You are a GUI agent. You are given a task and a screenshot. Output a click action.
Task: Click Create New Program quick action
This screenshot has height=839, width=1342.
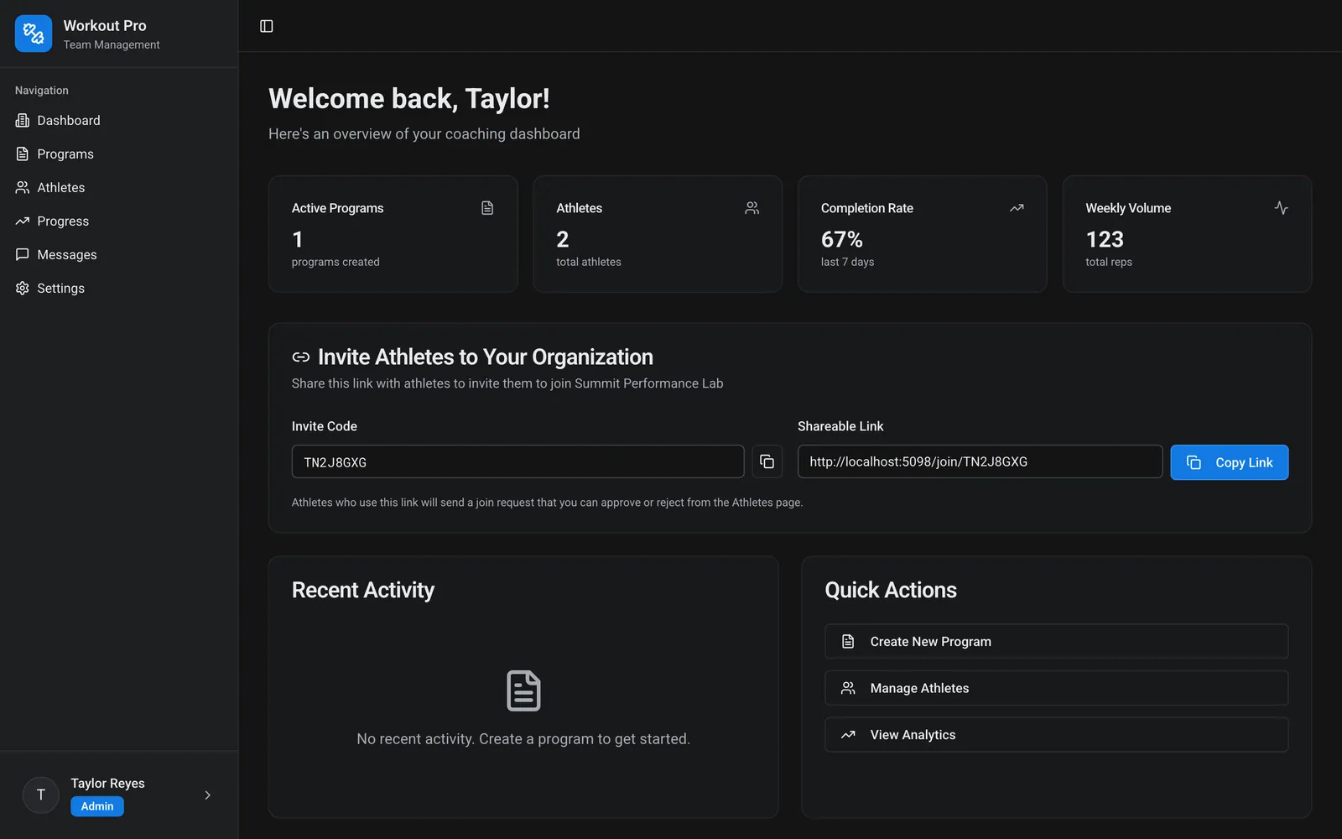(1057, 641)
